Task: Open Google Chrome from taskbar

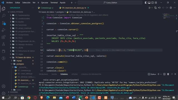Action: coord(29,97)
